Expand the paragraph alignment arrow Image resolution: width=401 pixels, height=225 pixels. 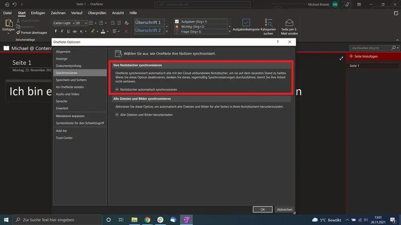pyautogui.click(x=119, y=31)
